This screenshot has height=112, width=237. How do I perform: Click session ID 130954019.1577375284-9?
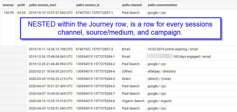click(x=95, y=108)
